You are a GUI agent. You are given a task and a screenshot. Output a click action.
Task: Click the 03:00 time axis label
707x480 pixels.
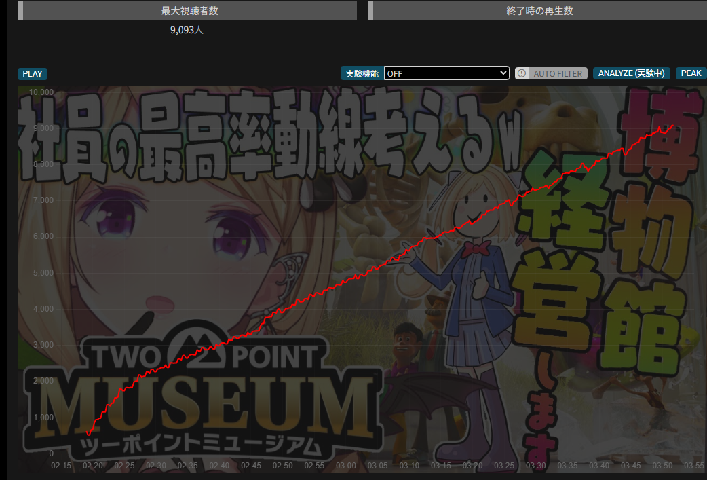click(346, 466)
